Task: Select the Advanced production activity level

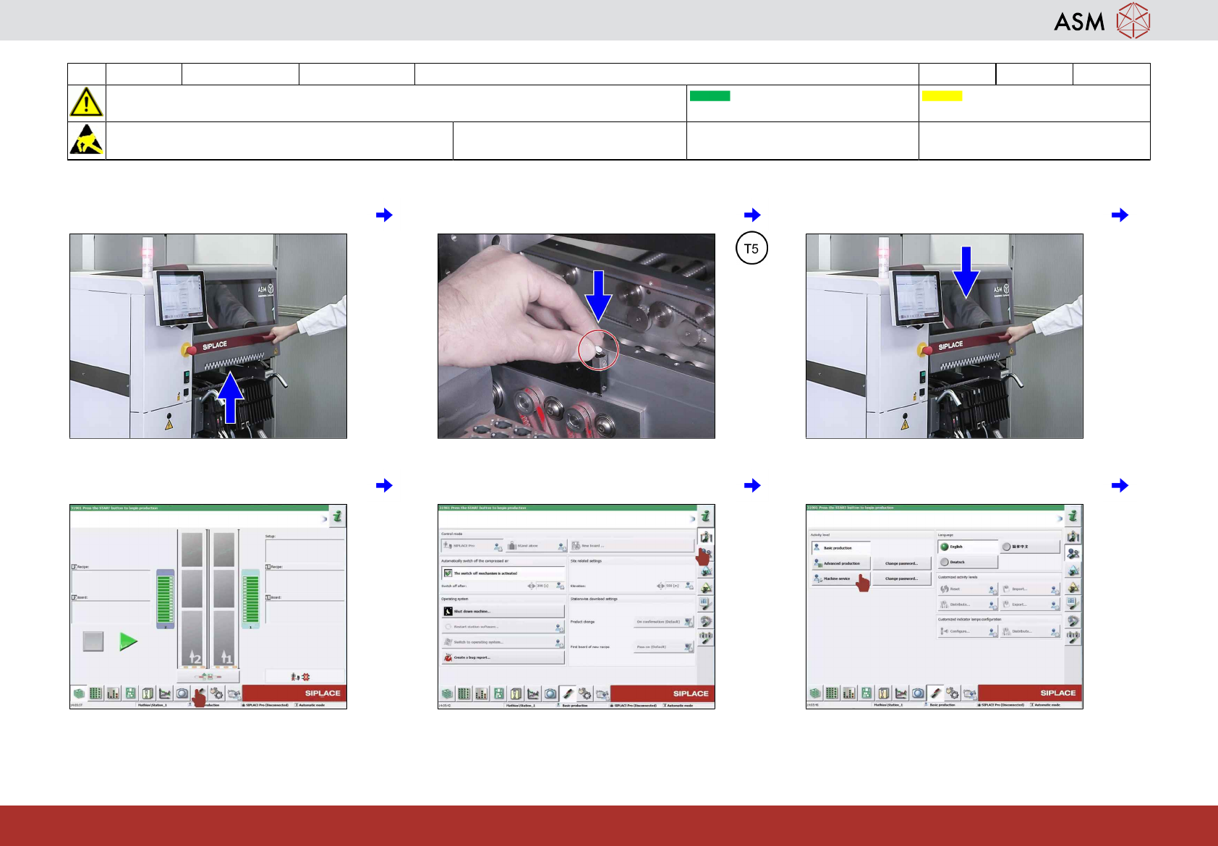Action: pyautogui.click(x=840, y=563)
